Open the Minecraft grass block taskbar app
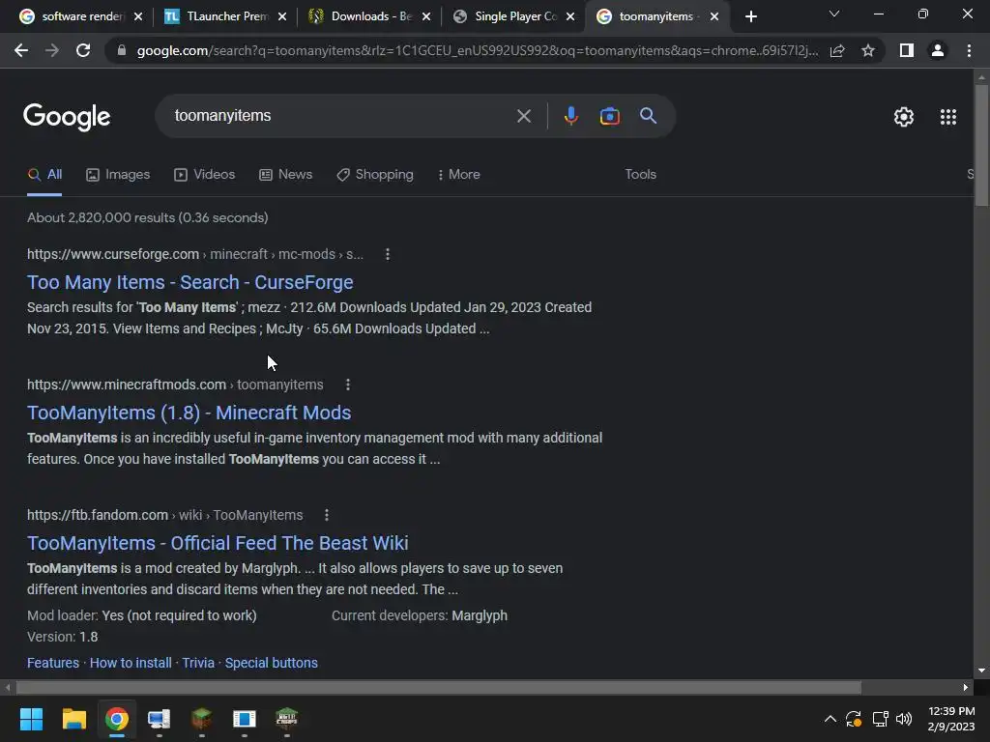 201,719
